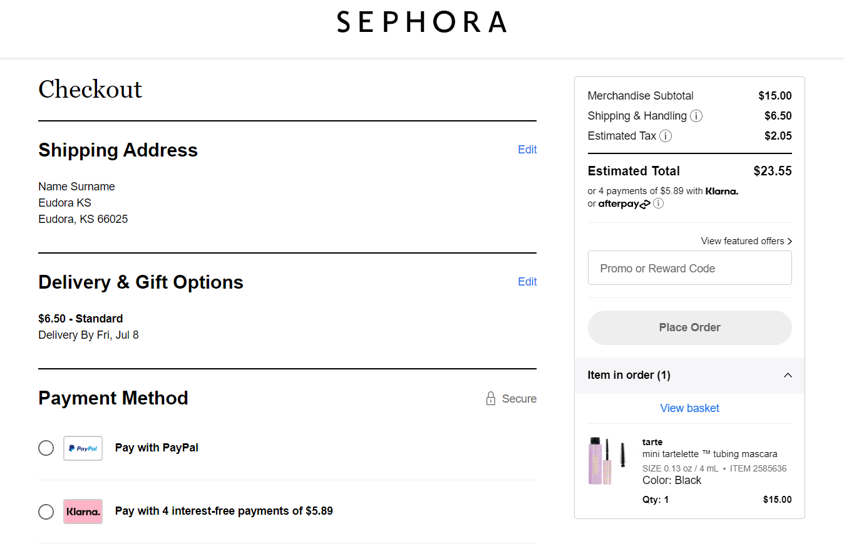
Task: Edit Delivery & Gift Options
Action: 527,282
